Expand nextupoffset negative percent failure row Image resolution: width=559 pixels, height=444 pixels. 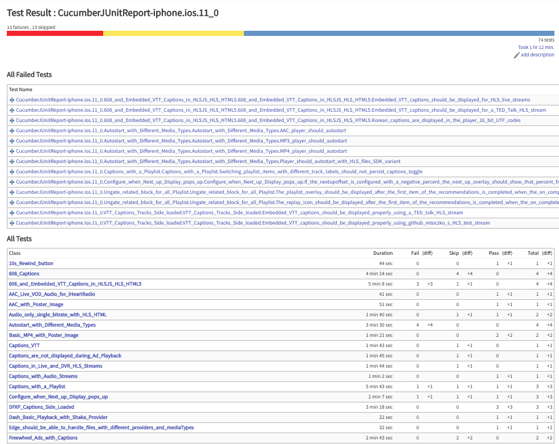point(12,182)
